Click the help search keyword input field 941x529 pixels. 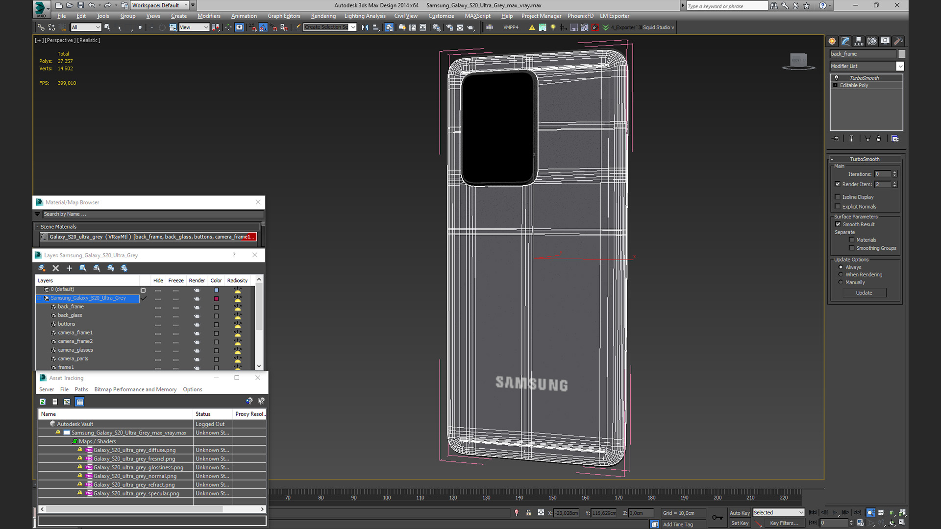tap(727, 6)
